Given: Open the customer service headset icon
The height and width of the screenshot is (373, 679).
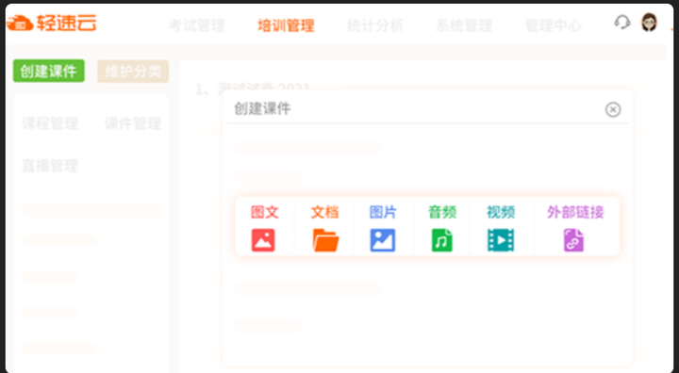Looking at the screenshot, I should tap(622, 22).
